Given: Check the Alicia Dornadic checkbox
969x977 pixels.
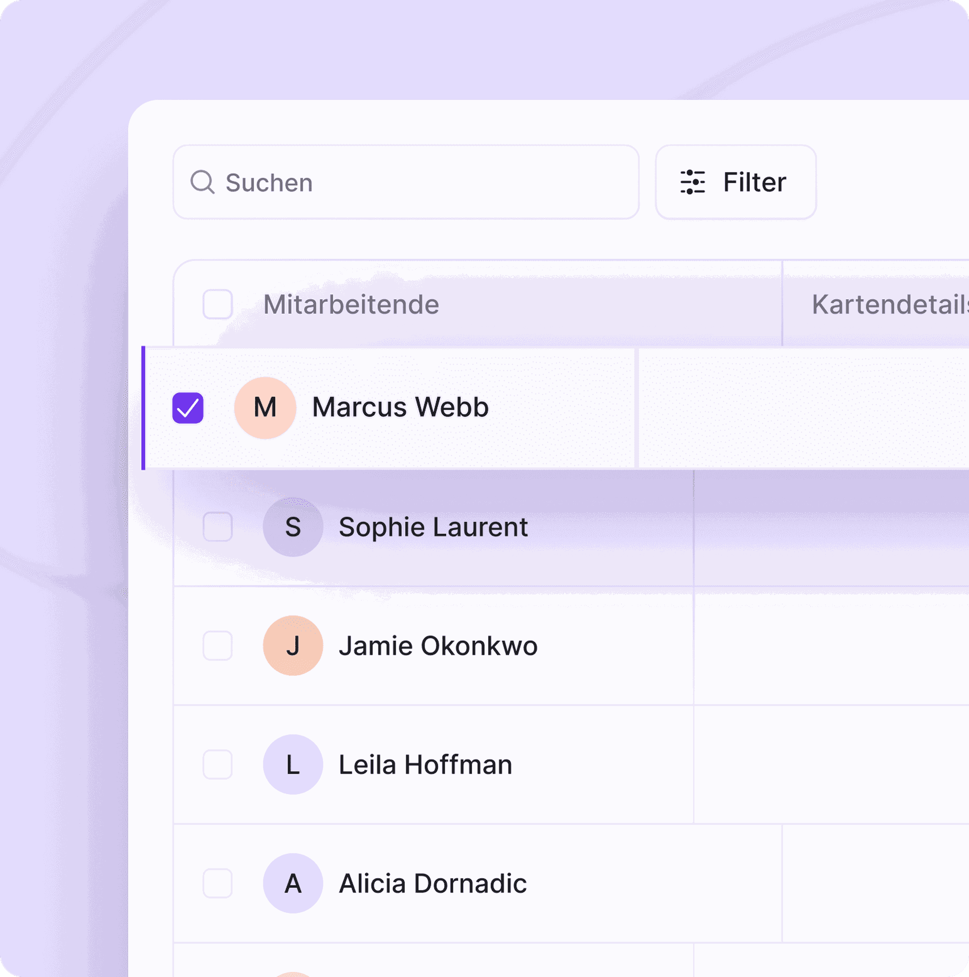Looking at the screenshot, I should pyautogui.click(x=217, y=883).
